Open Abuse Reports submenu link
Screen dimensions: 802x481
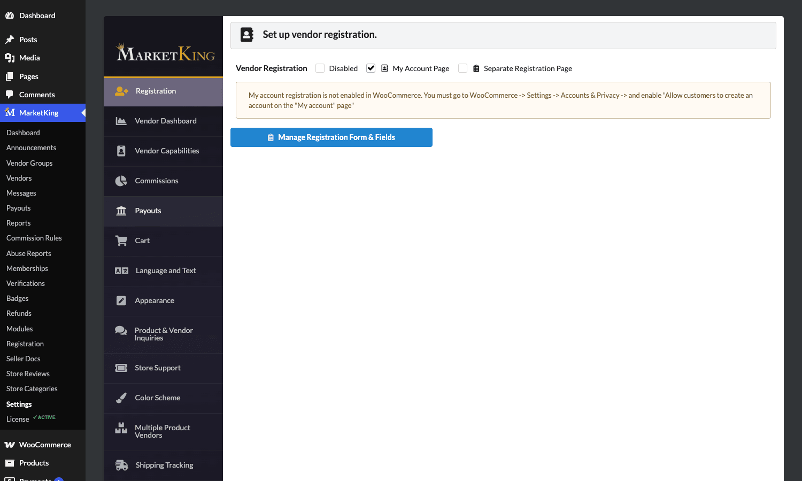click(x=29, y=253)
